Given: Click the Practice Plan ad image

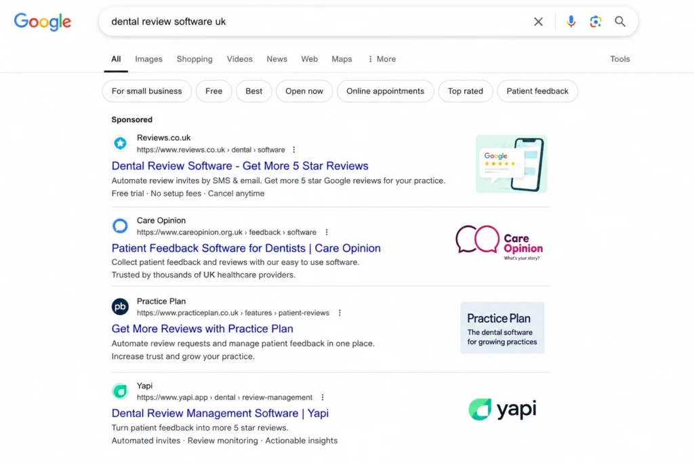Looking at the screenshot, I should [502, 327].
